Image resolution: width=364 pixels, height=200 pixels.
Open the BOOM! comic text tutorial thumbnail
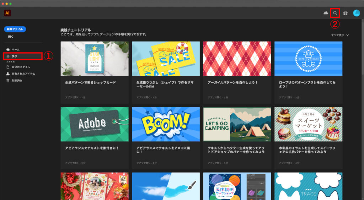(166, 124)
